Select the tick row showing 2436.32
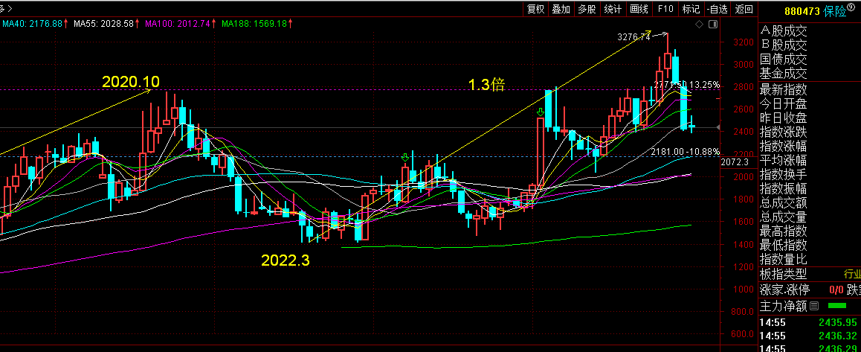 (x=810, y=336)
